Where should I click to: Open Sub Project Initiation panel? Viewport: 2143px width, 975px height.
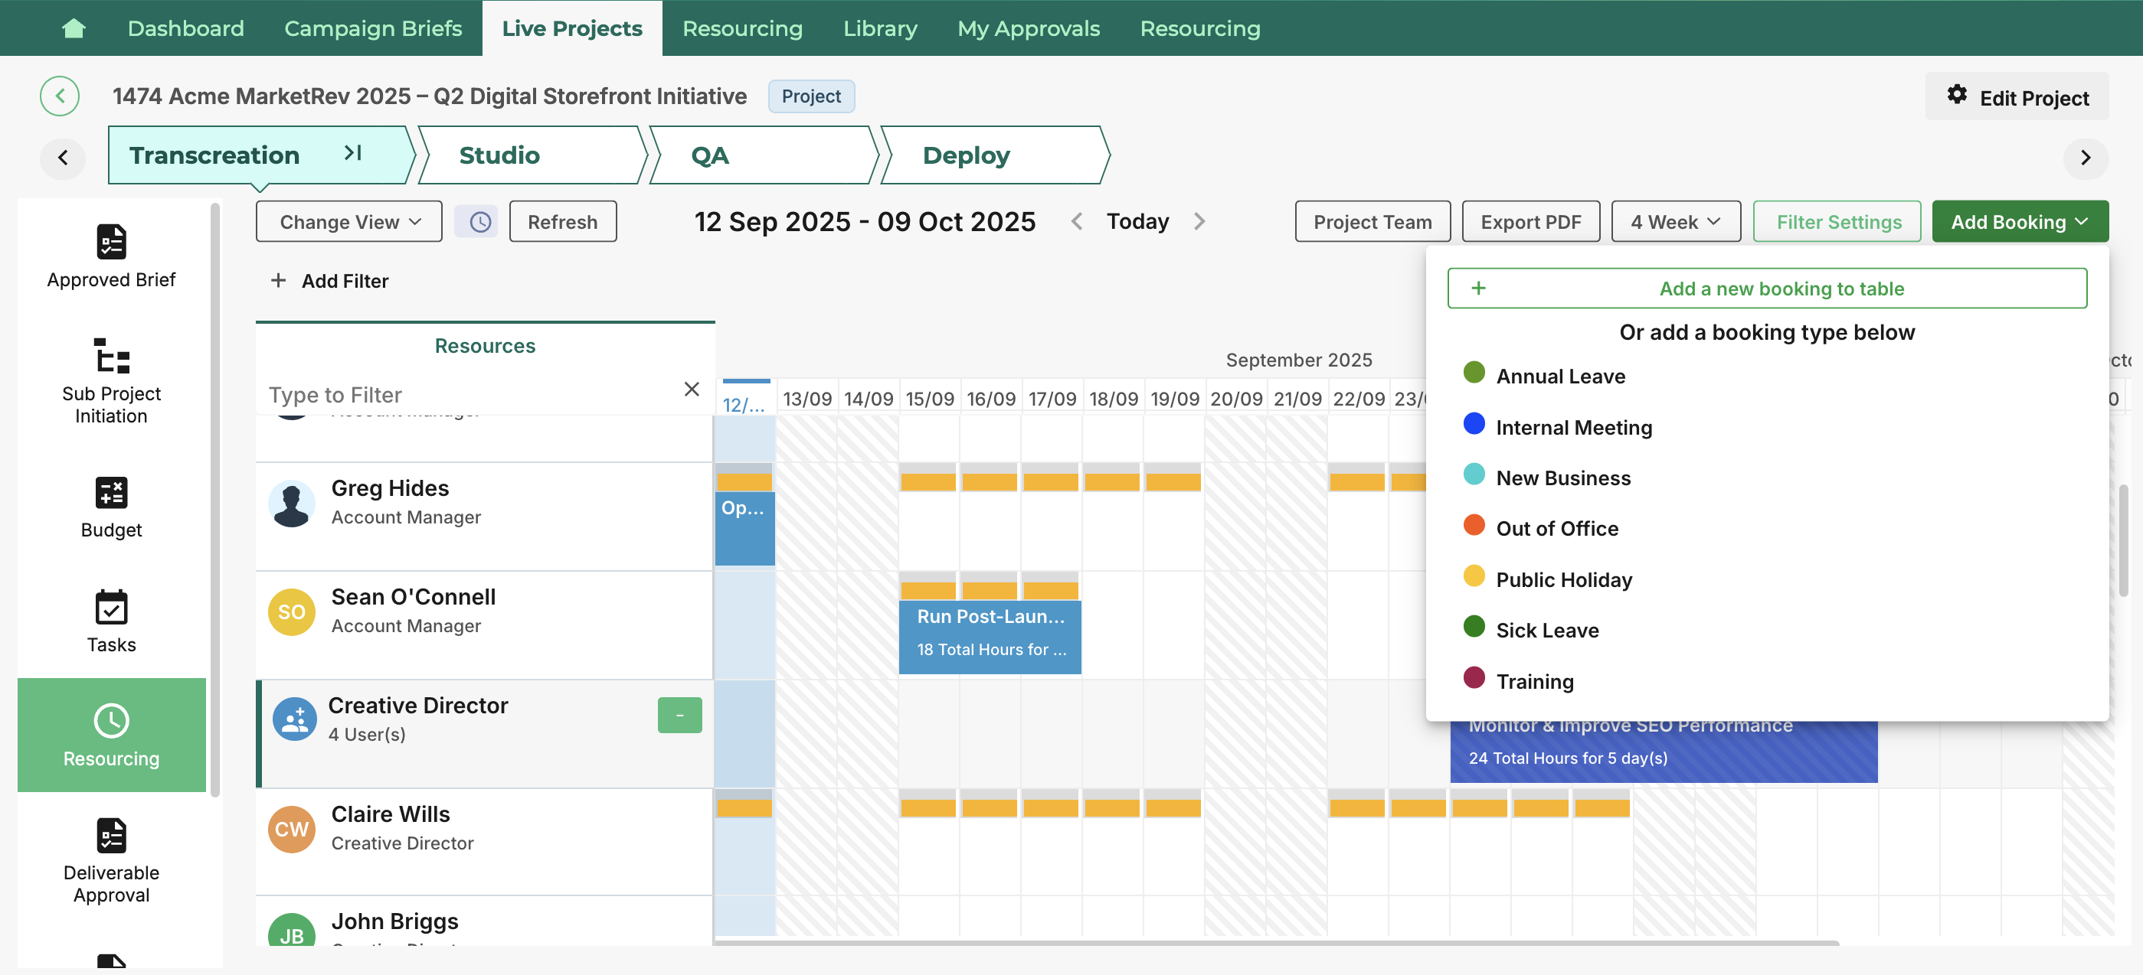tap(110, 380)
